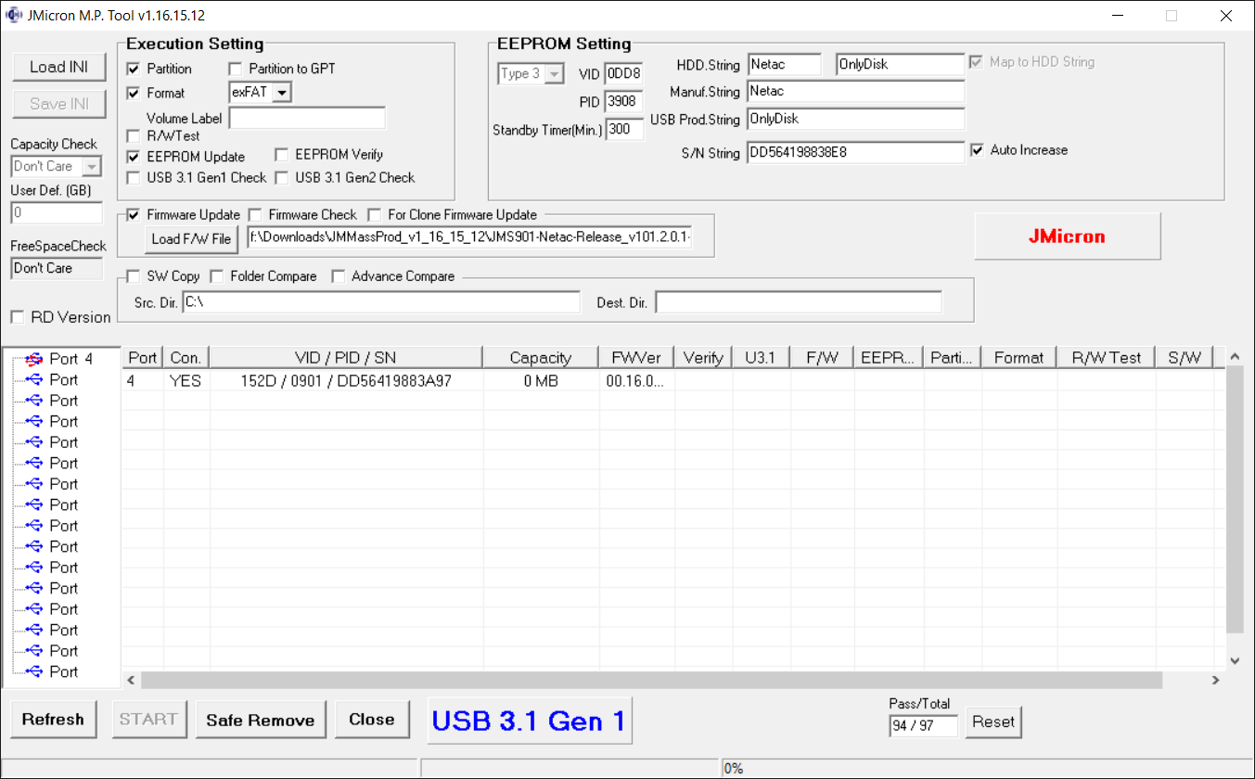
Task: Click the USB 3.1 Gen 1 button
Action: (530, 721)
